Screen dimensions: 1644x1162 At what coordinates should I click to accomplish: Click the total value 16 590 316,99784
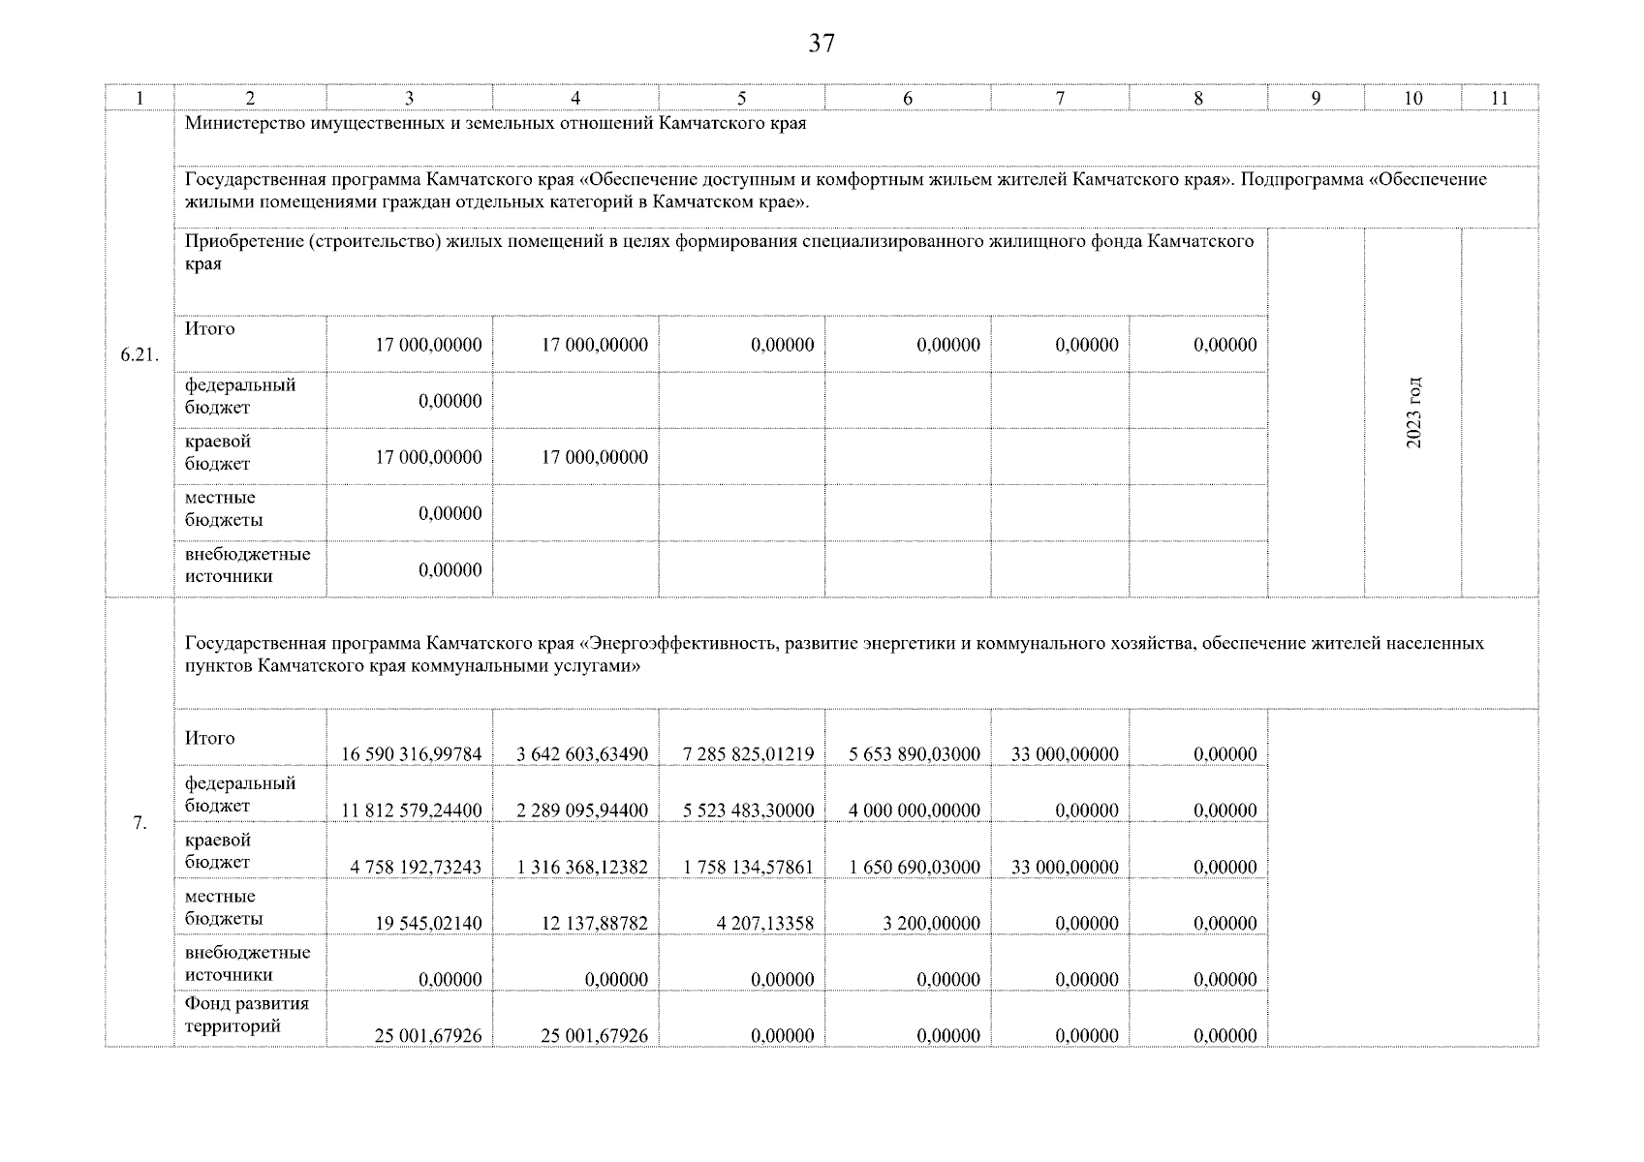click(411, 754)
